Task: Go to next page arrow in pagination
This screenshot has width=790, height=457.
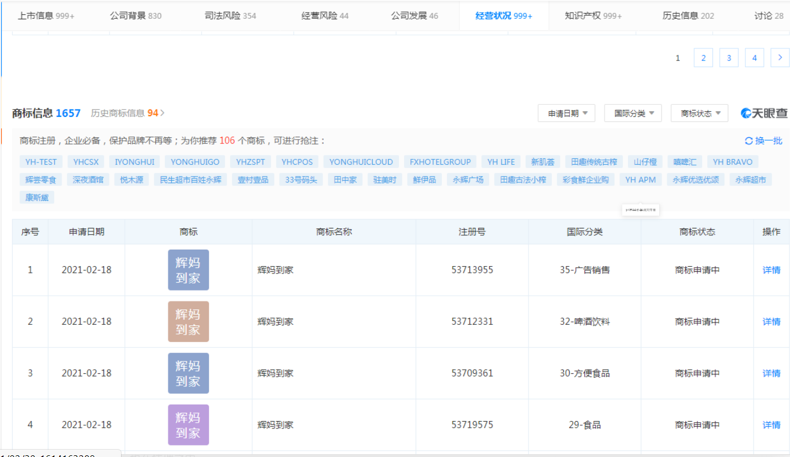Action: pos(780,58)
